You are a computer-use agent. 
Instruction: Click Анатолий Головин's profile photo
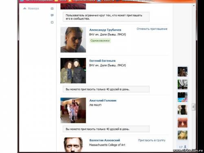coord(73,110)
